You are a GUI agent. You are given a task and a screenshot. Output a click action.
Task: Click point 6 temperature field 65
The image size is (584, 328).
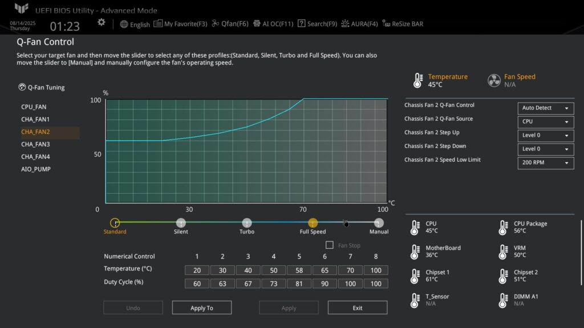(x=325, y=270)
